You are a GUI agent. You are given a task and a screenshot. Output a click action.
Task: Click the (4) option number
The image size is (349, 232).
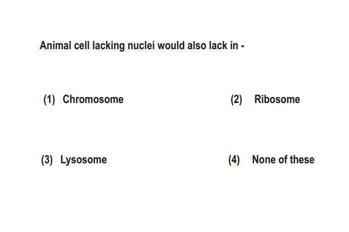click(234, 160)
